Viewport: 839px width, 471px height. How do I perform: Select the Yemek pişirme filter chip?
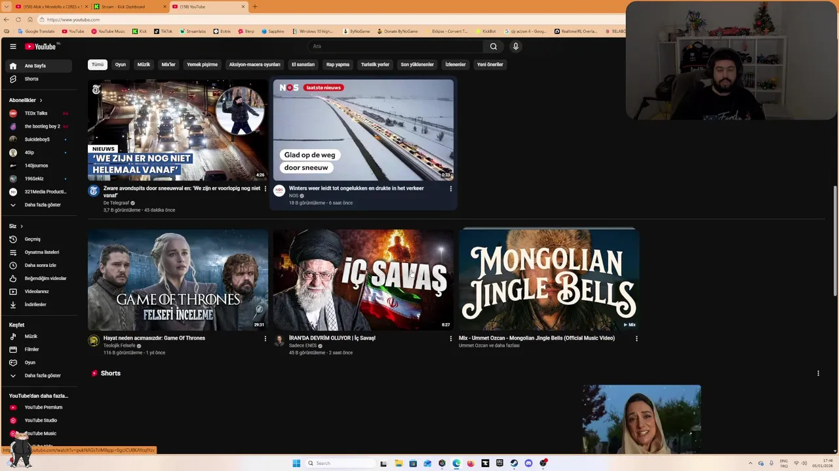coord(202,64)
